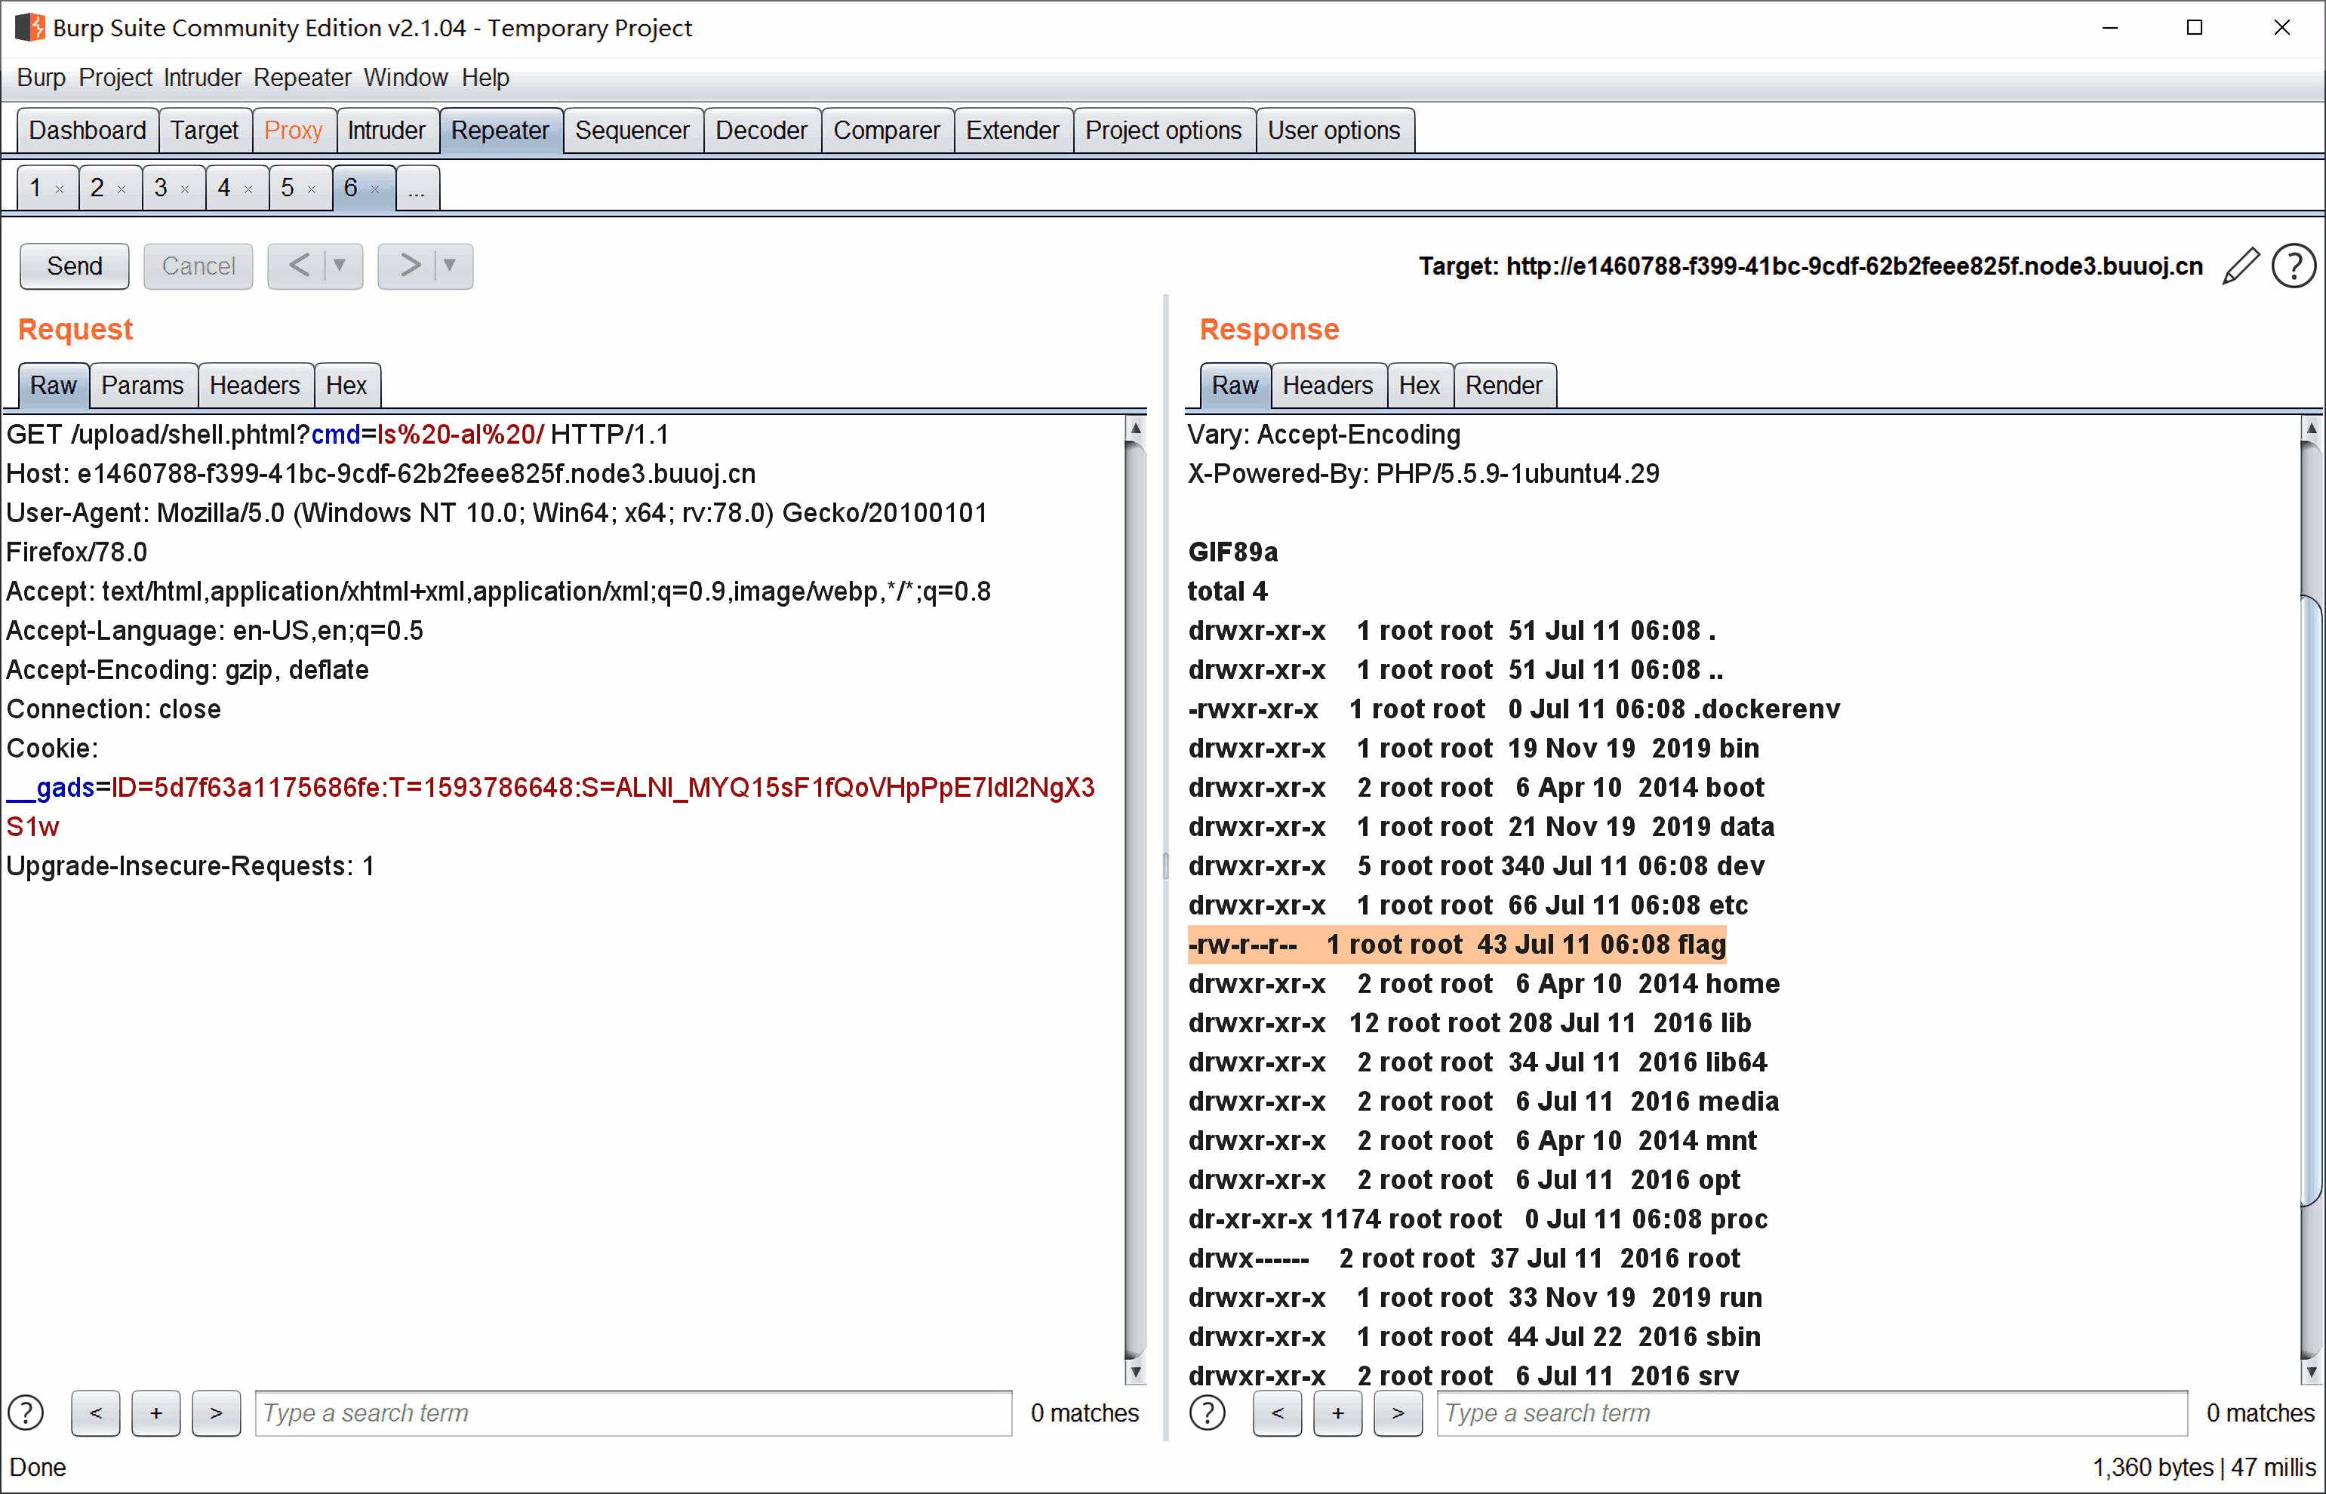Expand the forward history dropdown arrow
This screenshot has width=2326, height=1494.
click(449, 266)
